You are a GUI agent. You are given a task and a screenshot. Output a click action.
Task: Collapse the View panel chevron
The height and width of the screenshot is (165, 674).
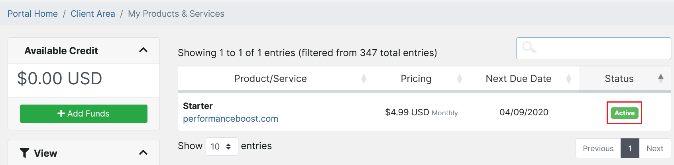click(143, 153)
